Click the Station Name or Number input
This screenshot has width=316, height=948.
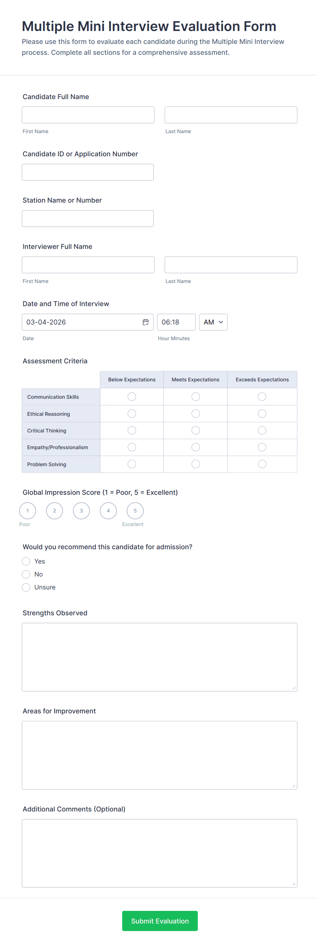point(88,219)
